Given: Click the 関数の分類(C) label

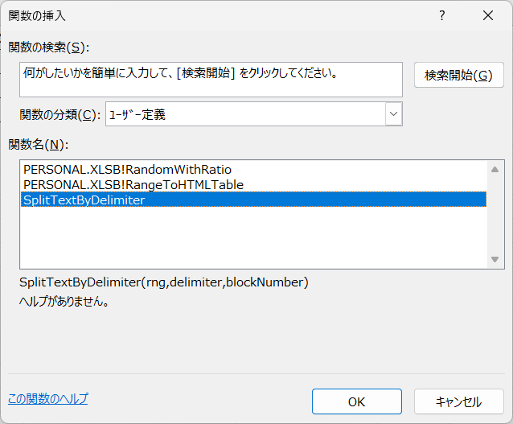Looking at the screenshot, I should 60,114.
